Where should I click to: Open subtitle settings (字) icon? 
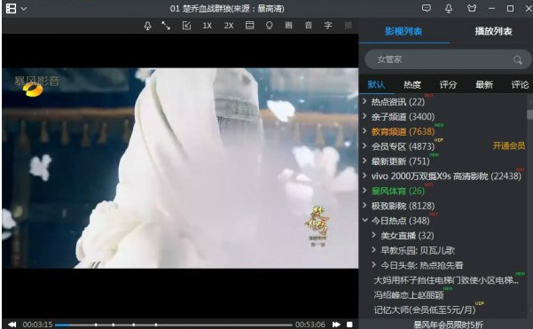click(328, 25)
